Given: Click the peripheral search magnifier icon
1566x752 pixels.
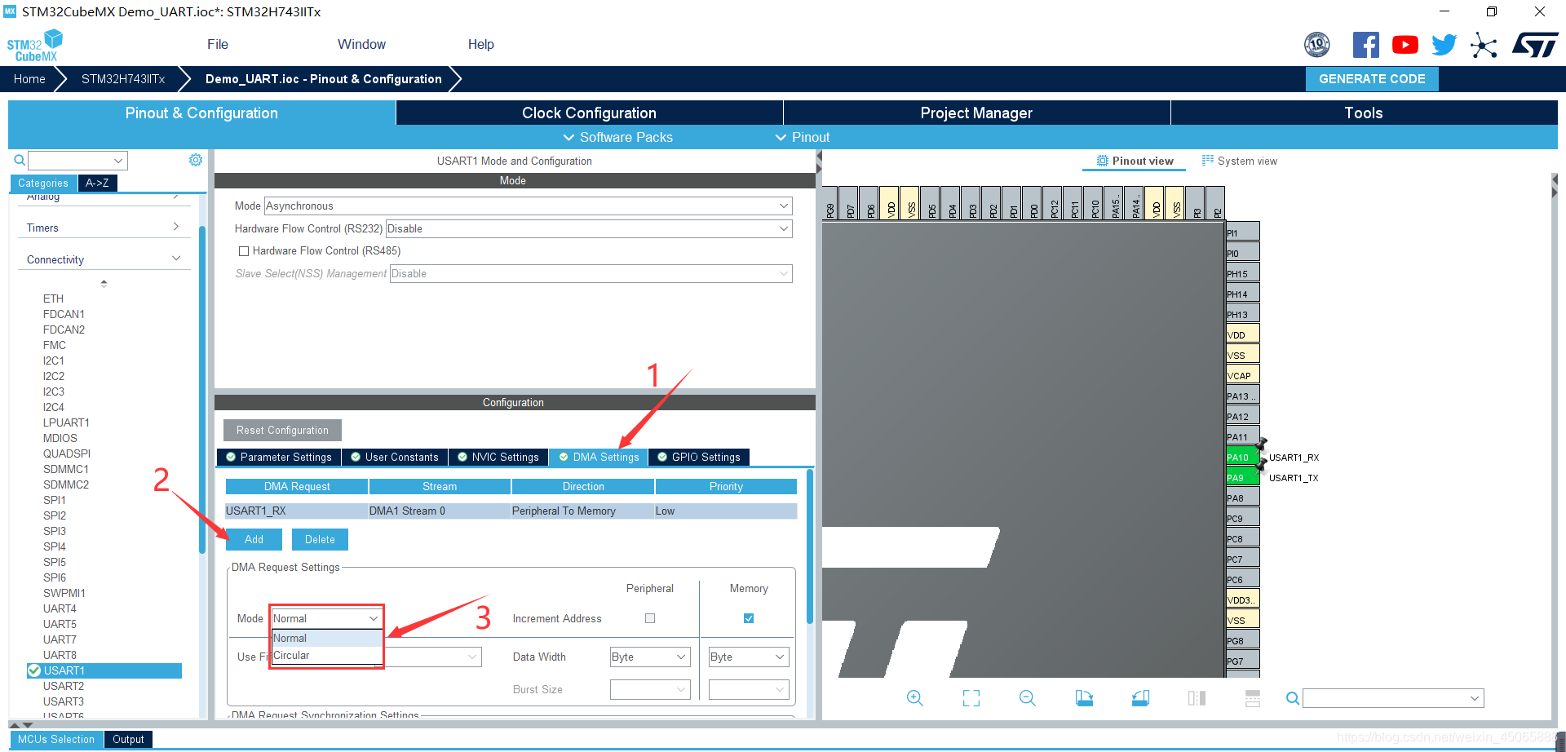Looking at the screenshot, I should 20,161.
